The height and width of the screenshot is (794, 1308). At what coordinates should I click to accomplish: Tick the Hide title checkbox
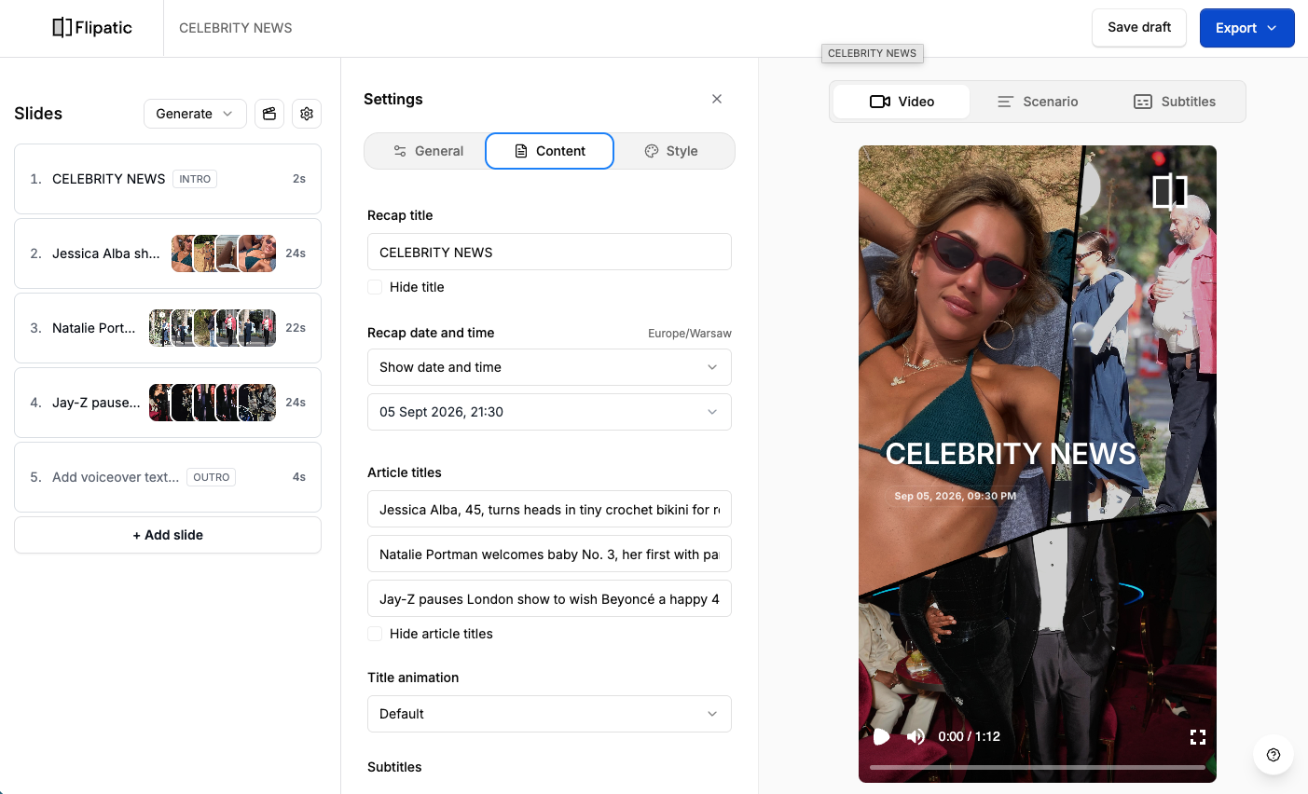(x=375, y=287)
